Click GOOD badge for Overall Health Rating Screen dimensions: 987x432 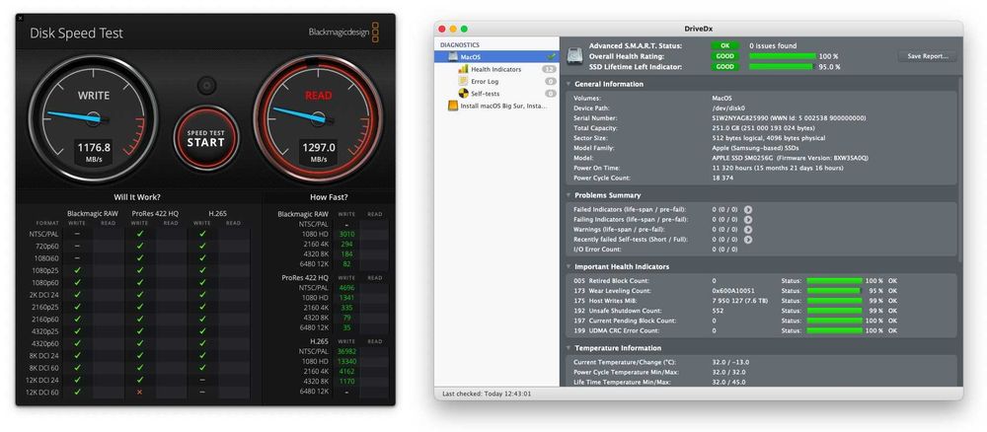[x=725, y=56]
